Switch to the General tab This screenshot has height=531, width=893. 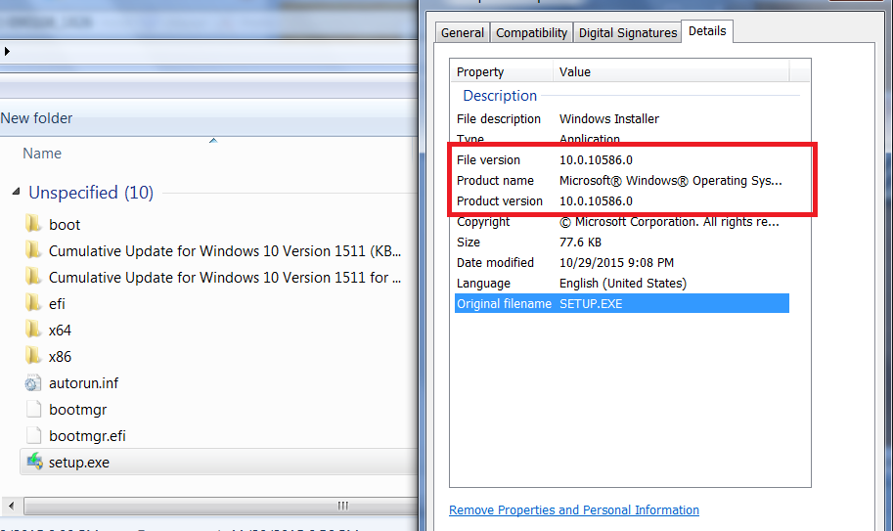tap(462, 33)
